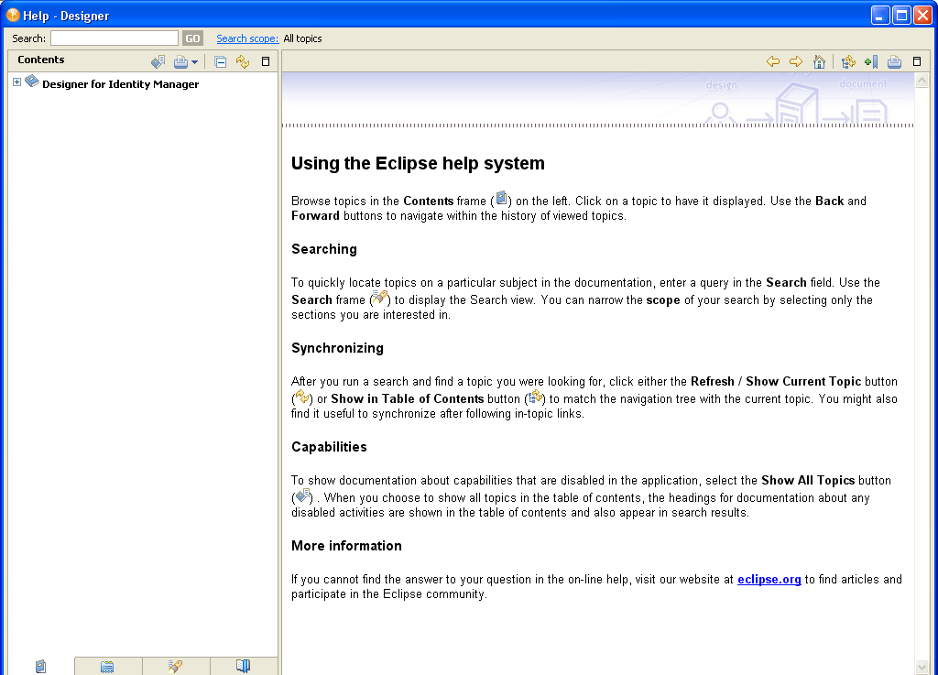The image size is (938, 675).
Task: Click Collapse All in the Contents toolbar
Action: point(220,61)
